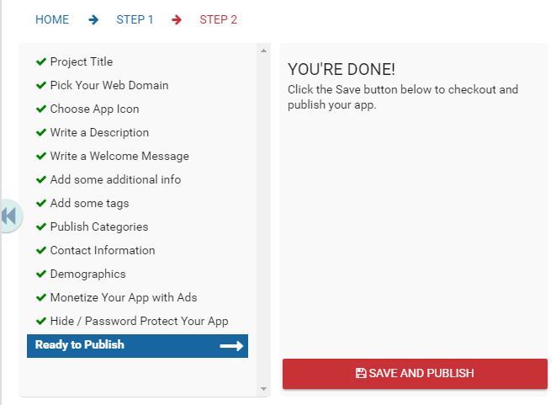
Task: Click the floppy disk save icon
Action: (x=361, y=373)
